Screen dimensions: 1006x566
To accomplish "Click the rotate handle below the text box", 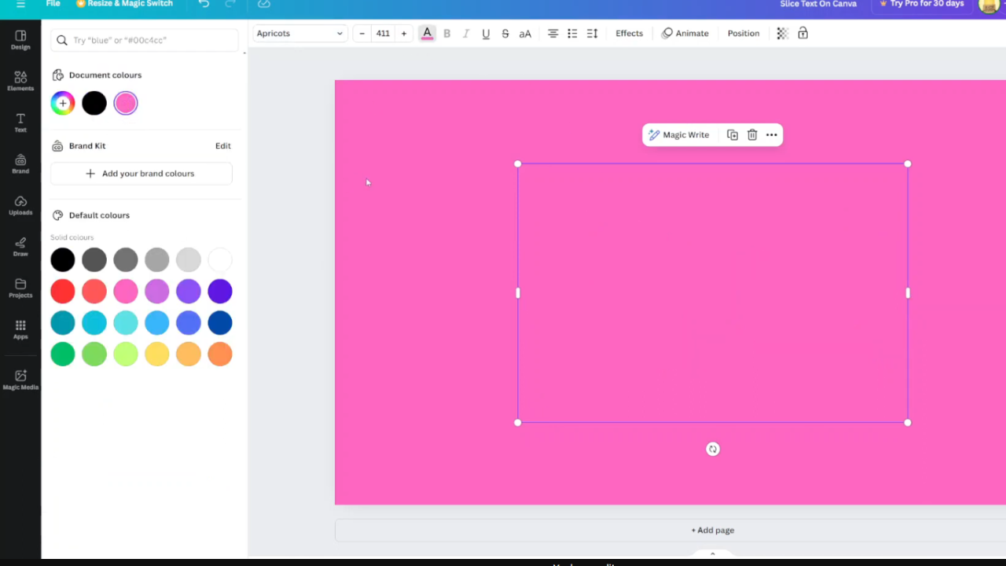I will tap(713, 449).
